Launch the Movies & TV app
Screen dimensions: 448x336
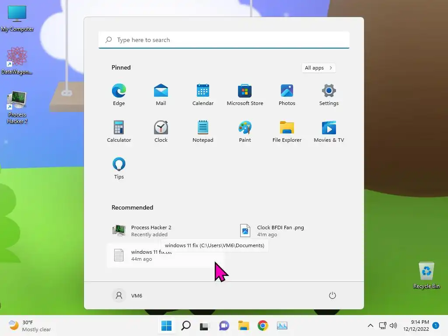tap(329, 131)
